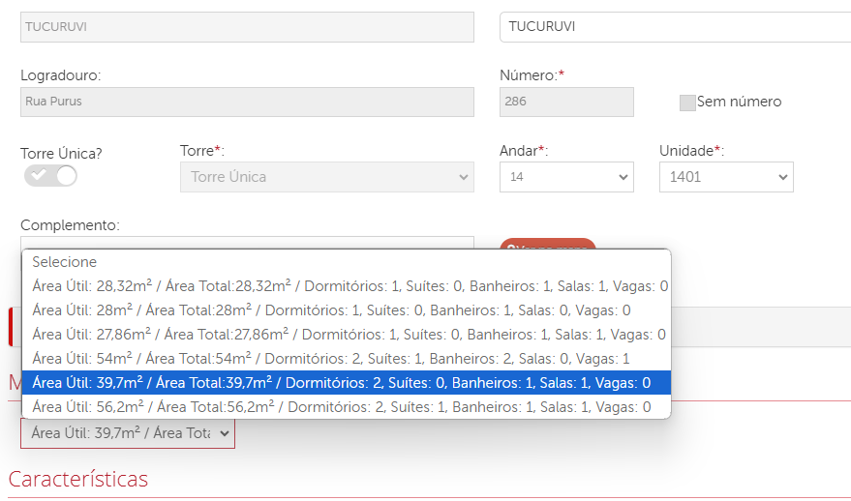Select the 28m² one-bedroom option
Image resolution: width=851 pixels, height=501 pixels.
[331, 310]
